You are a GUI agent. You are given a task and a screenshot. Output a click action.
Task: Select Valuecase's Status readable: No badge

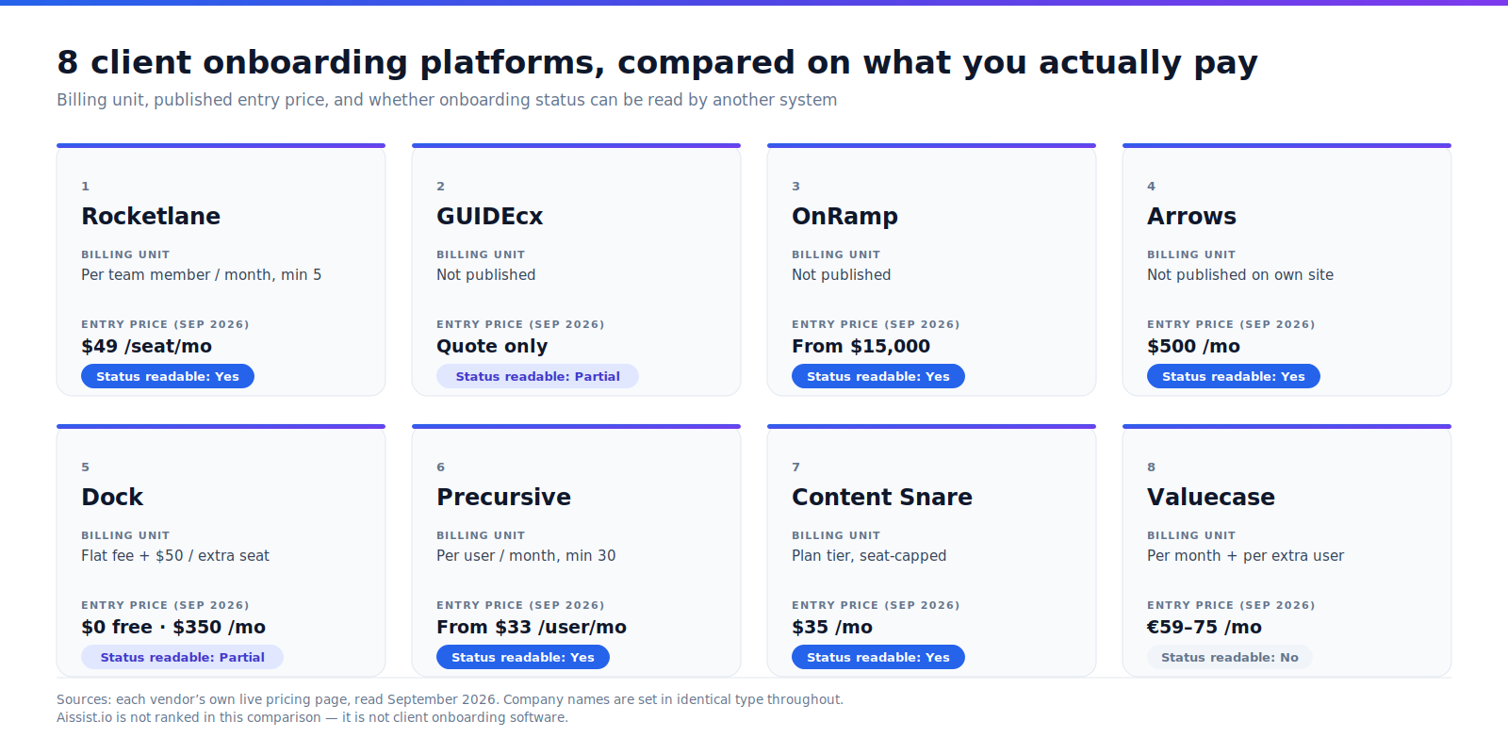pos(1230,657)
